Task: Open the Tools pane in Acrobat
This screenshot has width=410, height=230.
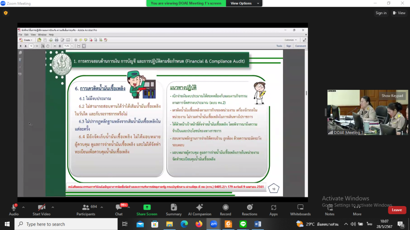Action: click(x=279, y=46)
